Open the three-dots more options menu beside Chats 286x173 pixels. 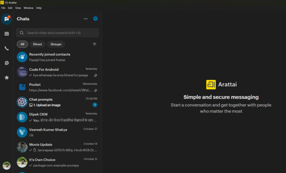86,19
